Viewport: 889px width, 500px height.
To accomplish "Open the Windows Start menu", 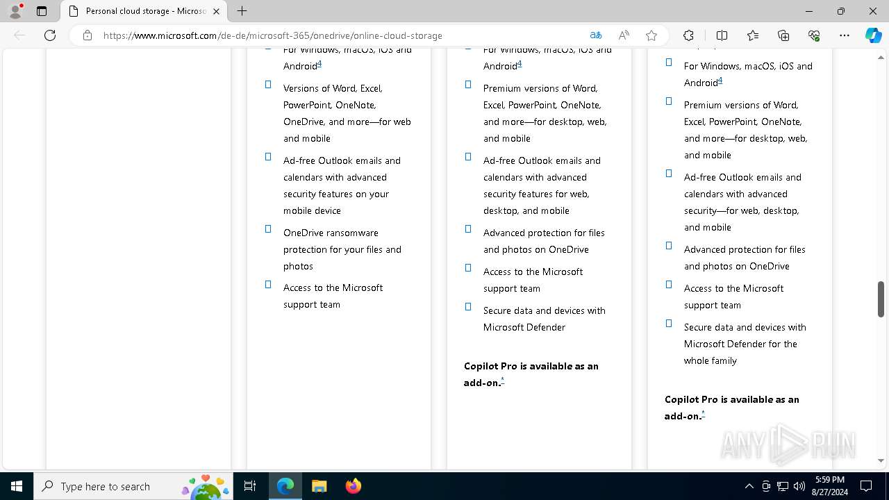I will coord(17,486).
